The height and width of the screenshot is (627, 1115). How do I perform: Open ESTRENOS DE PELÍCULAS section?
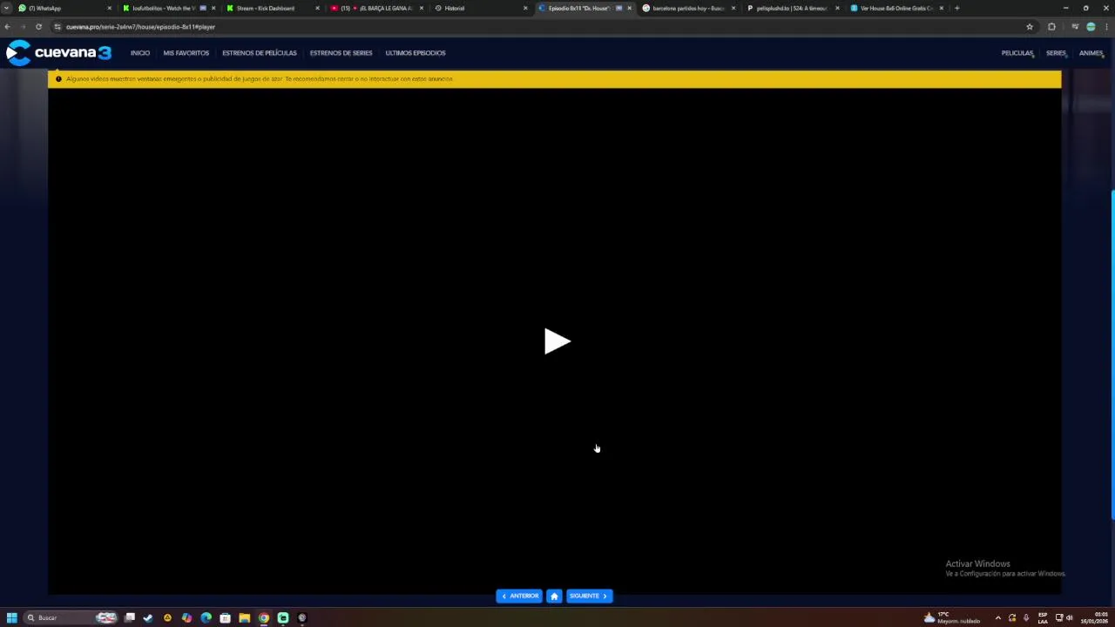(x=260, y=53)
